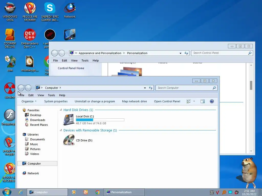Open Edit menu in Computer window
262x196 pixels.
pos(31,95)
